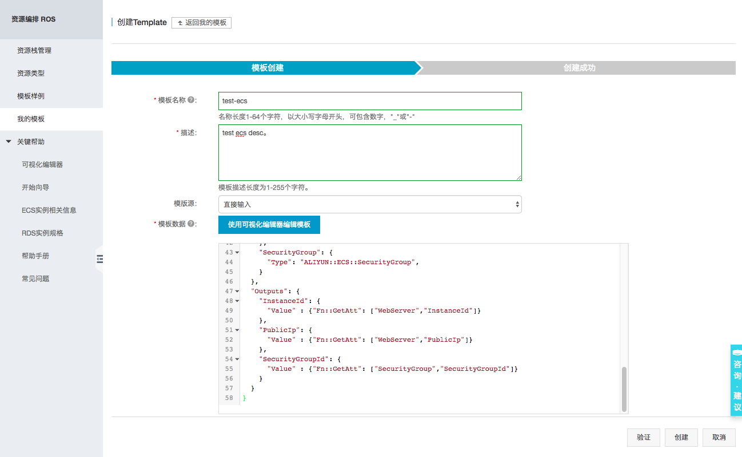
Task: Click the 资源编排 ROS header
Action: coord(33,19)
